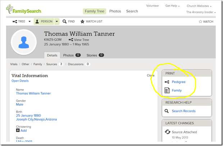This screenshot has height=146, width=223.
Task: Click the Tree view icon in toolbar
Action: click(15, 21)
